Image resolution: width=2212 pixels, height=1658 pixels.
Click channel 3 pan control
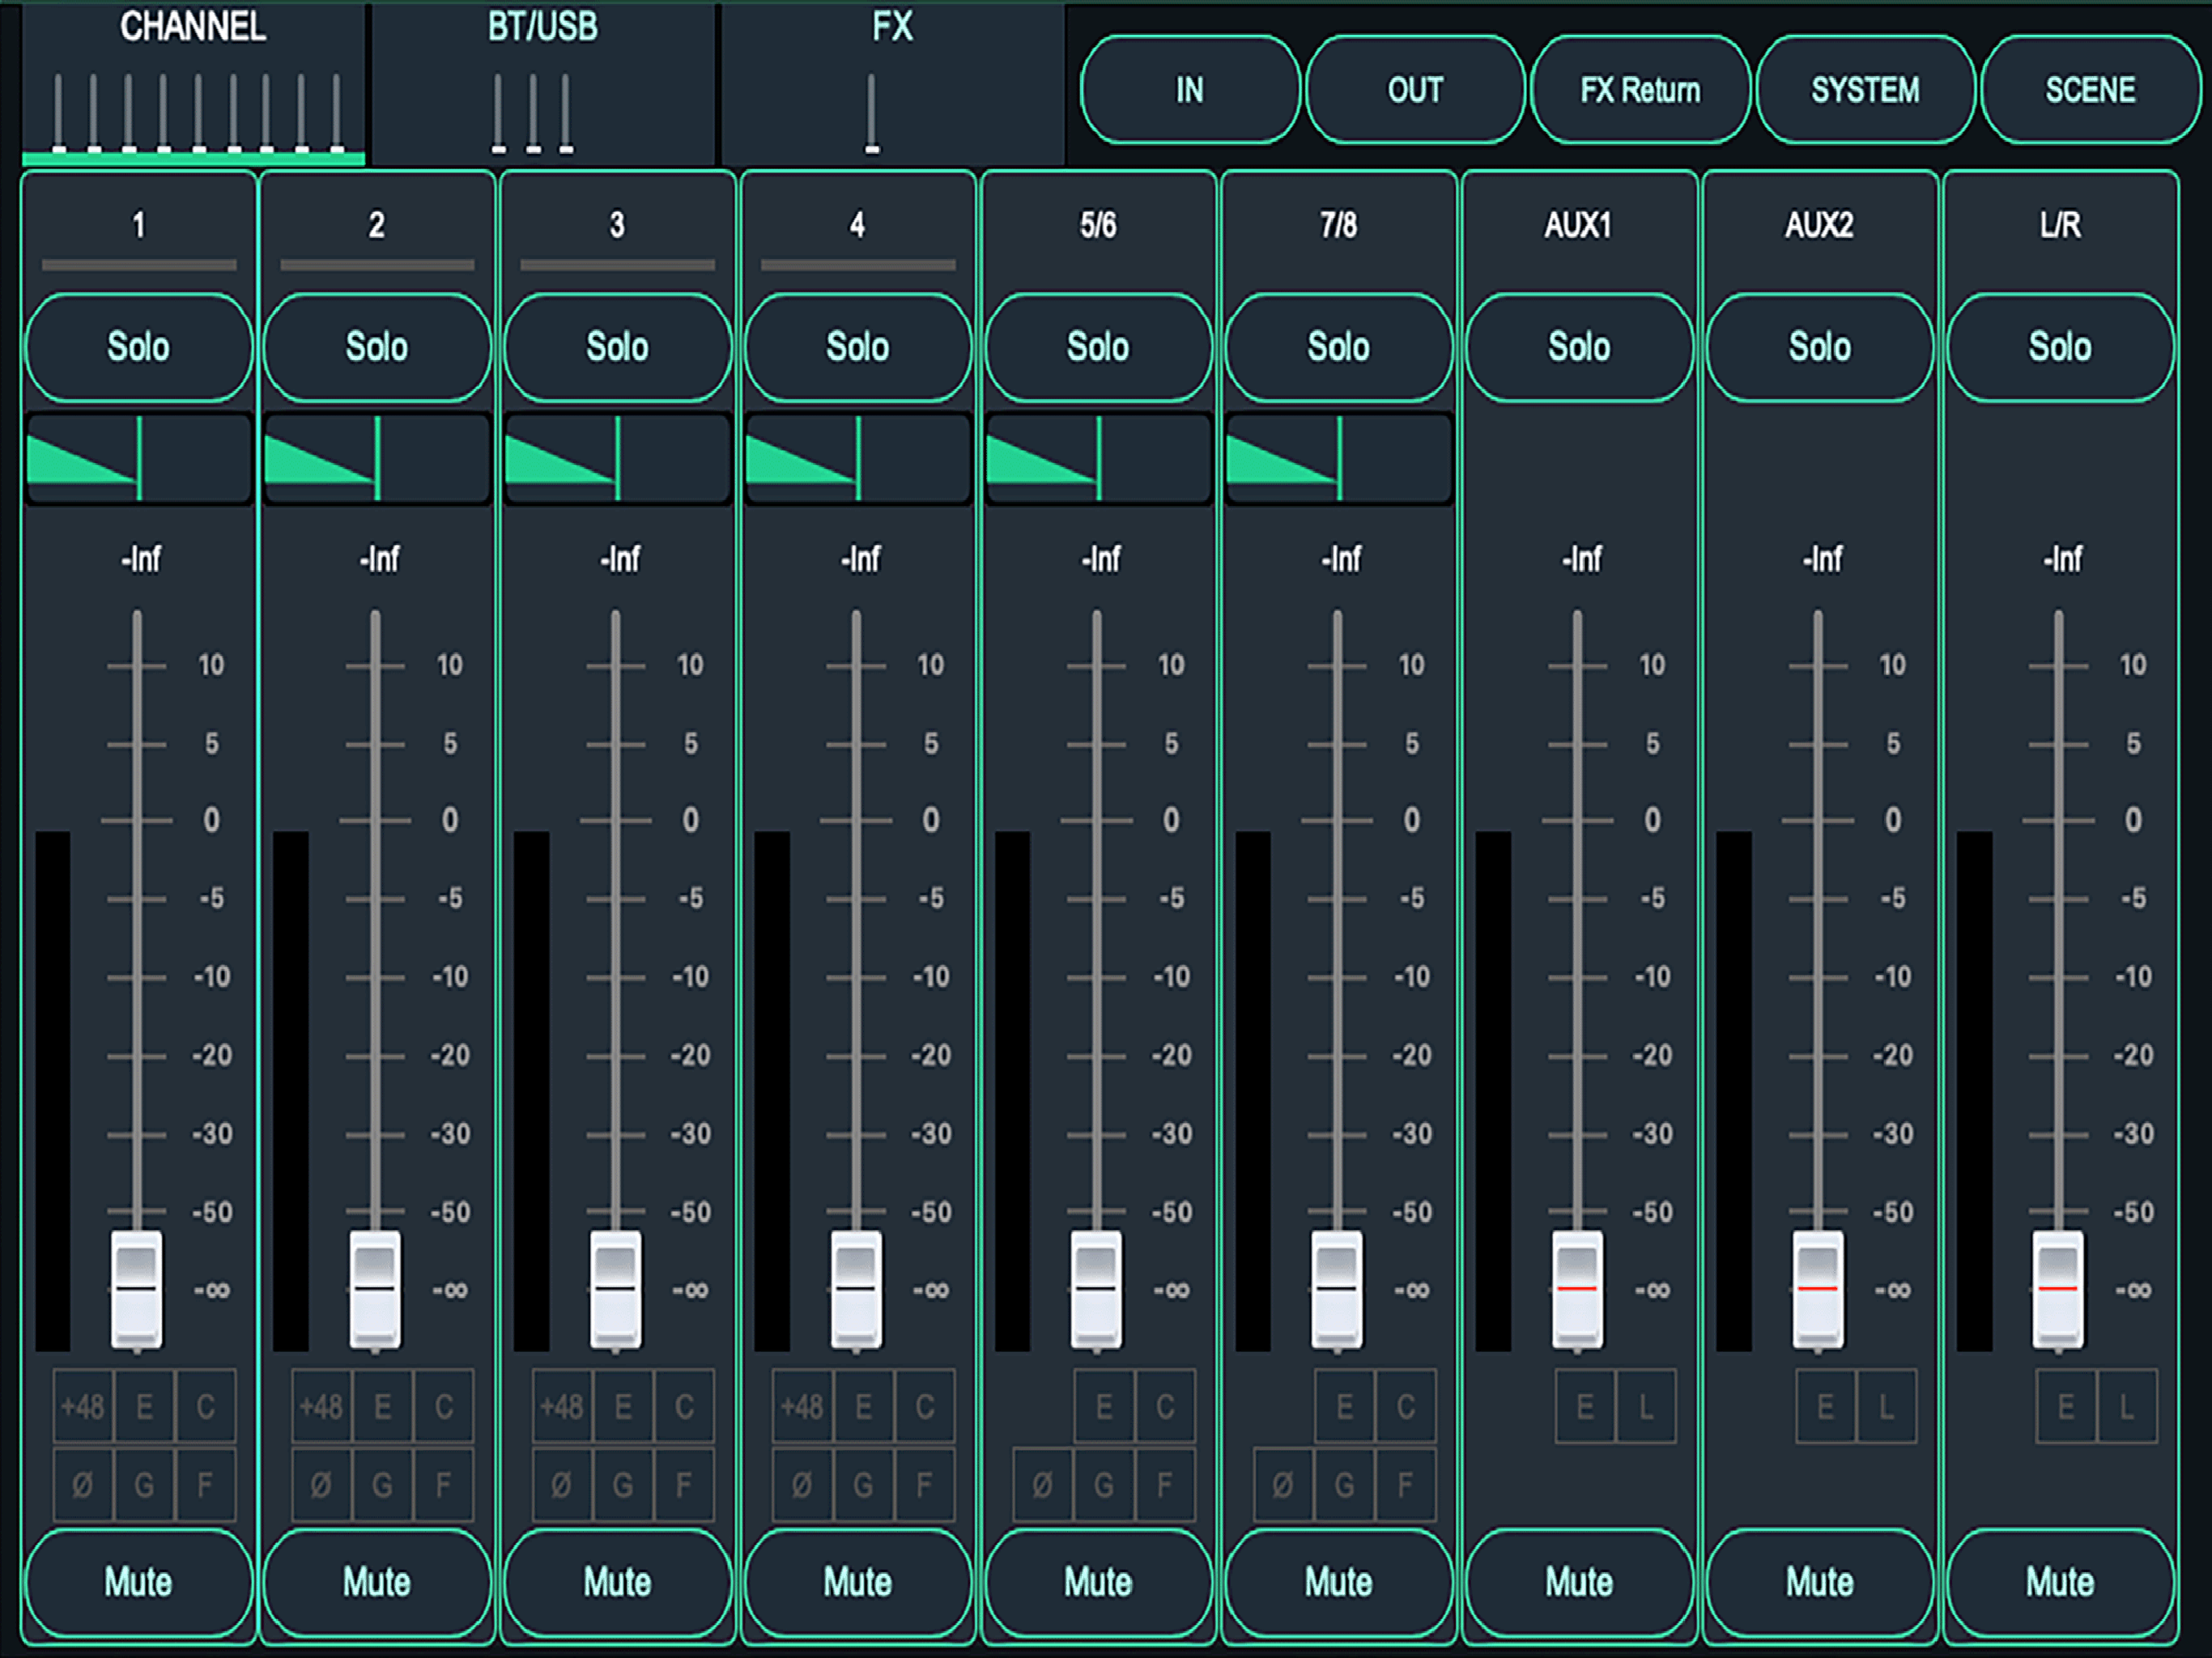618,459
